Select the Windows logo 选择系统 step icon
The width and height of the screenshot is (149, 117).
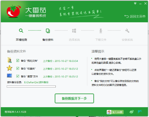(74, 31)
